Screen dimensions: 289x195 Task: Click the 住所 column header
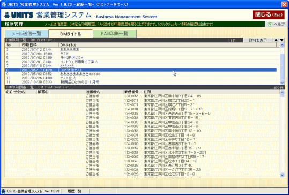(211, 92)
